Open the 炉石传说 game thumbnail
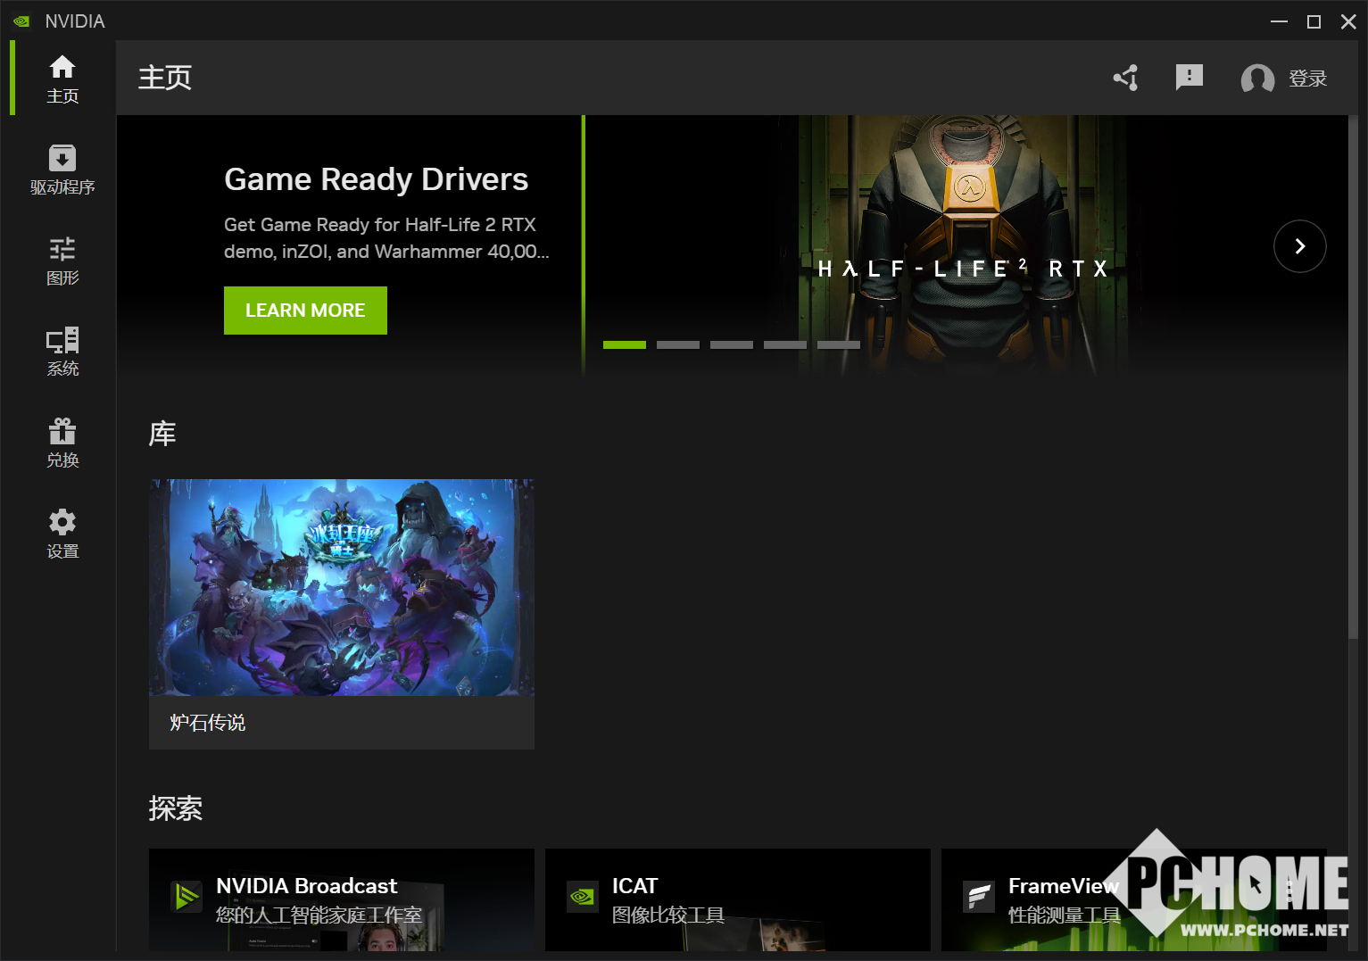Viewport: 1368px width, 961px height. 342,587
